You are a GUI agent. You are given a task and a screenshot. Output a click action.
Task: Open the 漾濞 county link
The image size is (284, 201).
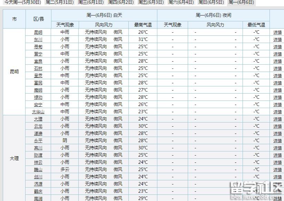(x=38, y=134)
